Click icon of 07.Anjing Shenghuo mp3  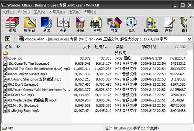click(x=5, y=79)
